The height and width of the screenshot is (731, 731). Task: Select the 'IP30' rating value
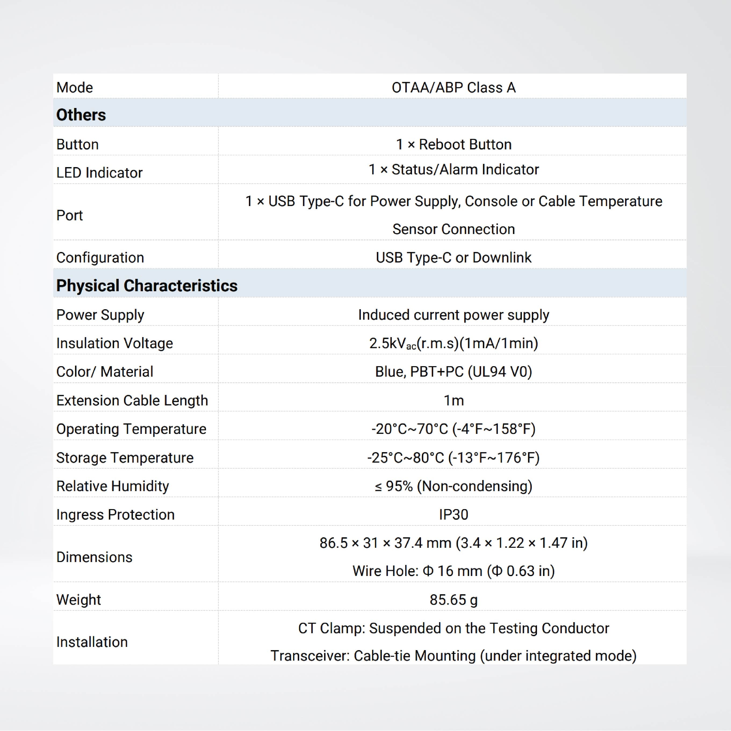453,514
